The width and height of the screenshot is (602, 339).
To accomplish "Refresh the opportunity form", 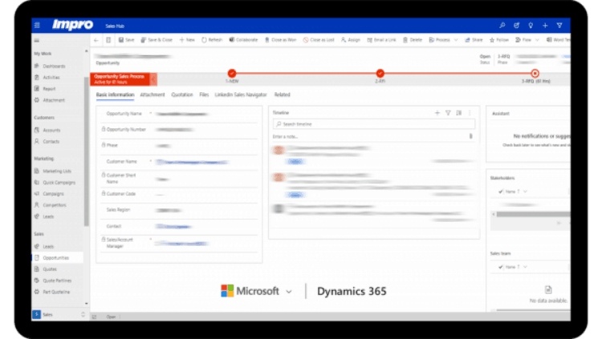I will coord(212,40).
